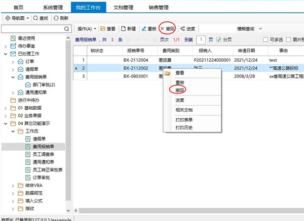Click the 进度 (Progress) toolbar icon
304x221 pixels.
click(x=183, y=29)
